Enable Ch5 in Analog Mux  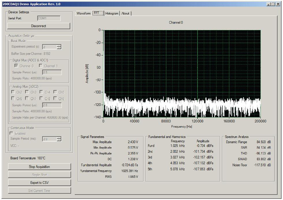[x=55, y=92]
